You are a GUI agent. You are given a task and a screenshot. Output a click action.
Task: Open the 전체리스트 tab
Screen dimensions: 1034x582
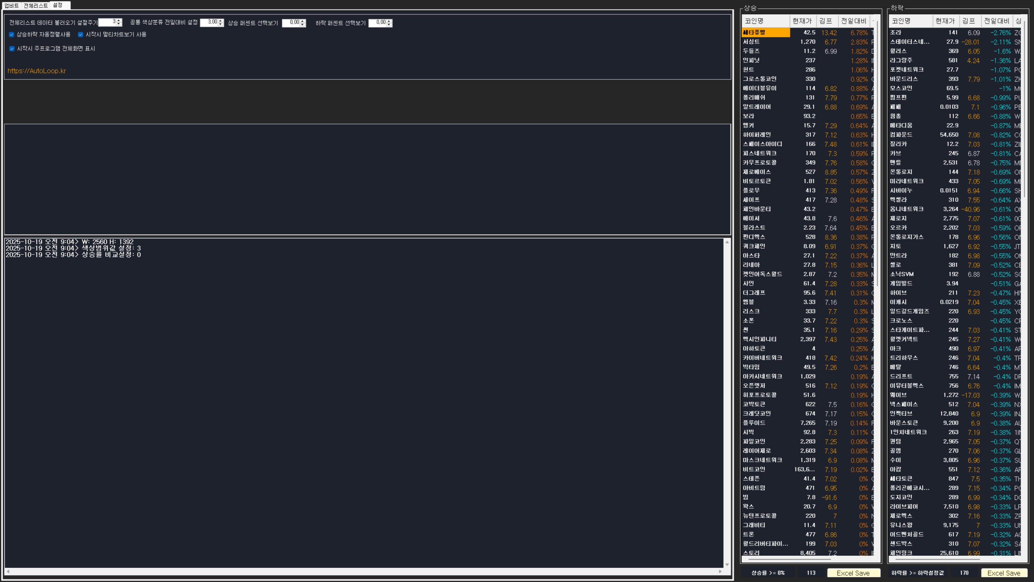(35, 6)
